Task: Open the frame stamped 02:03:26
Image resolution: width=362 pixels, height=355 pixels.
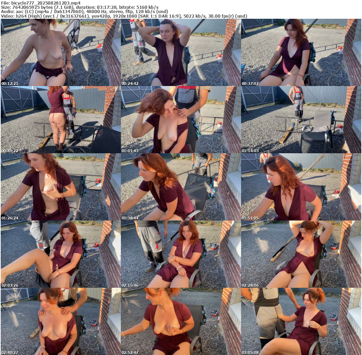Action: tap(60, 254)
